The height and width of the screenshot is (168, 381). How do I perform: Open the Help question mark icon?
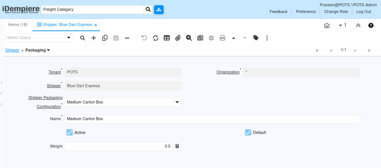(x=371, y=26)
